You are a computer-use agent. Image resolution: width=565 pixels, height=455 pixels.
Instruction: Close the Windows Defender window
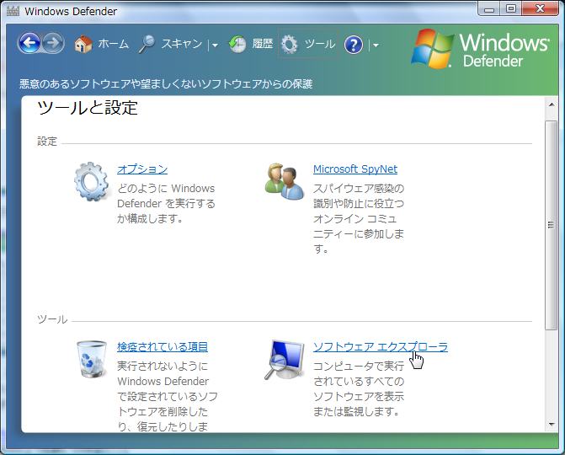(540, 9)
